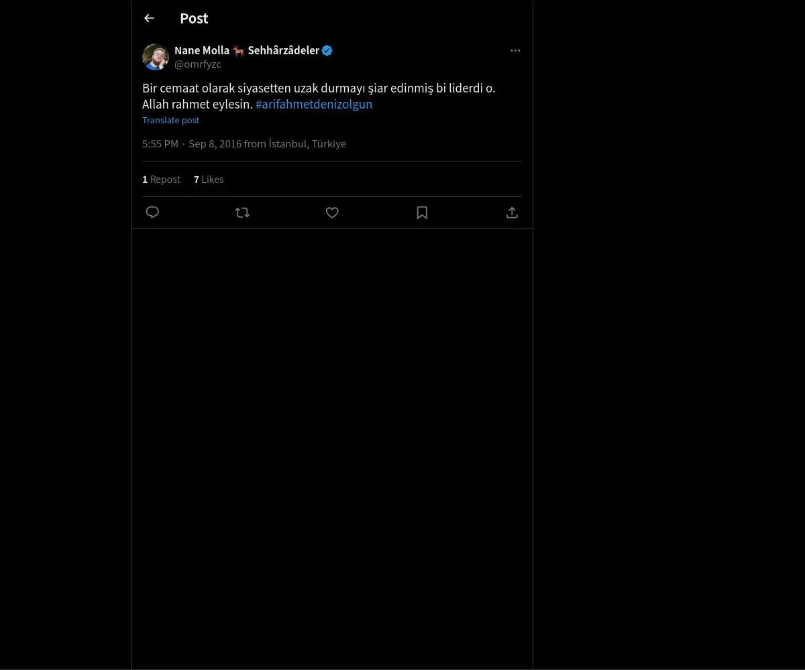Image resolution: width=805 pixels, height=670 pixels.
Task: Click the display name Nane Molla Sehhârzâdeler
Action: [246, 50]
